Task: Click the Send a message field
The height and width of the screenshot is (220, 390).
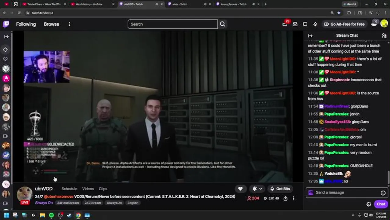Action: tap(347, 193)
